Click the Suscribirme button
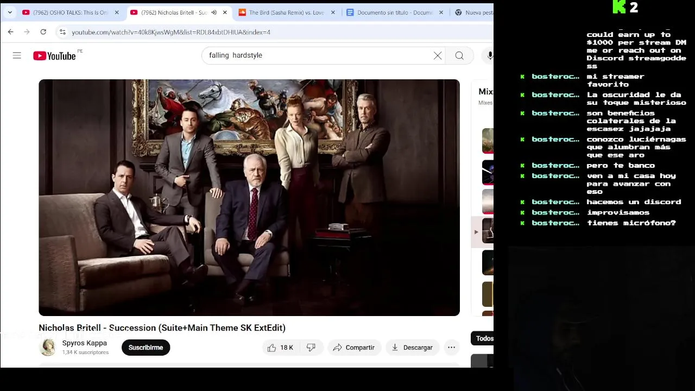The width and height of the screenshot is (695, 391). coord(146,348)
